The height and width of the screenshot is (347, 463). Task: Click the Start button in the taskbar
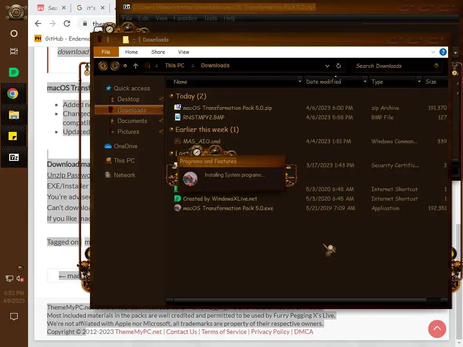tap(16, 12)
